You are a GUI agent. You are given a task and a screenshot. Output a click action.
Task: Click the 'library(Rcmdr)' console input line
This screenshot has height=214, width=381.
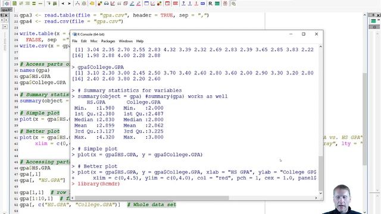point(99,184)
